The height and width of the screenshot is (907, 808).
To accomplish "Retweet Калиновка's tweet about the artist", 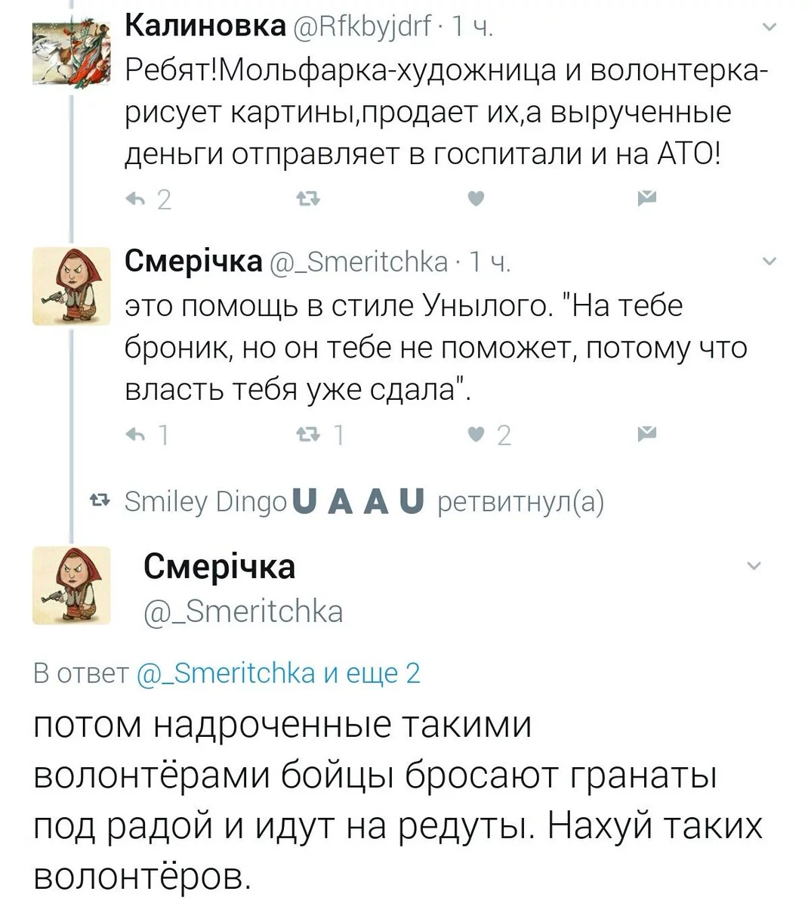I will [309, 199].
